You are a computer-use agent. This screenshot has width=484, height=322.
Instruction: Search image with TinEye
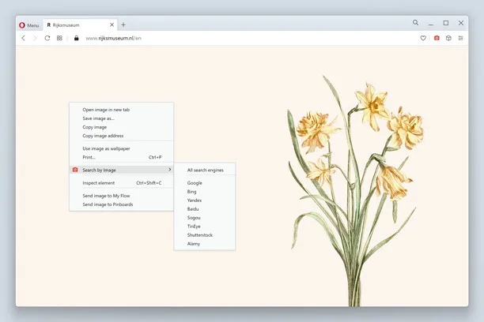pos(205,227)
